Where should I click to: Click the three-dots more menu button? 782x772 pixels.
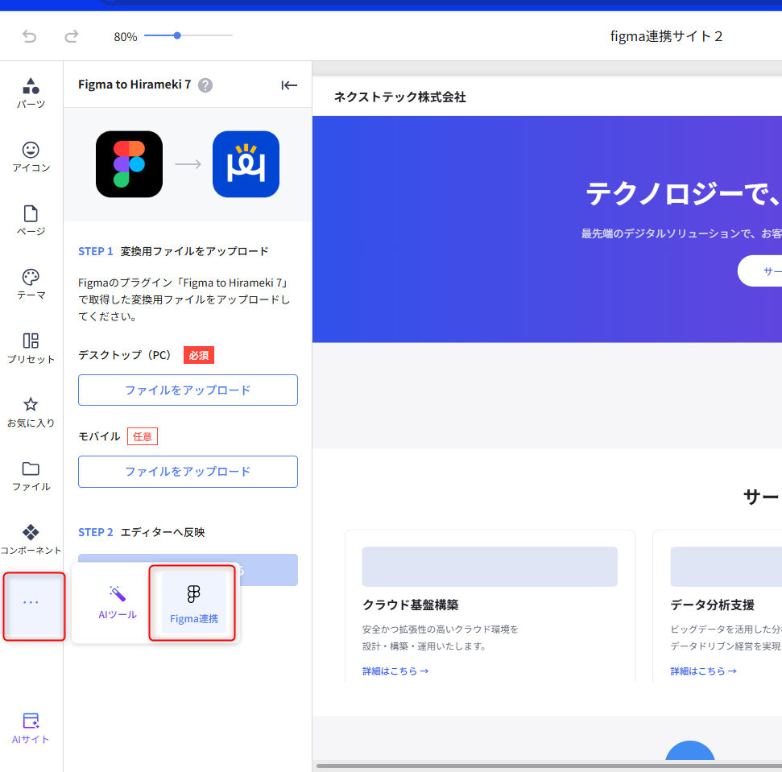click(31, 603)
